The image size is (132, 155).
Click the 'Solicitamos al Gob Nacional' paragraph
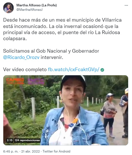tap(51, 54)
